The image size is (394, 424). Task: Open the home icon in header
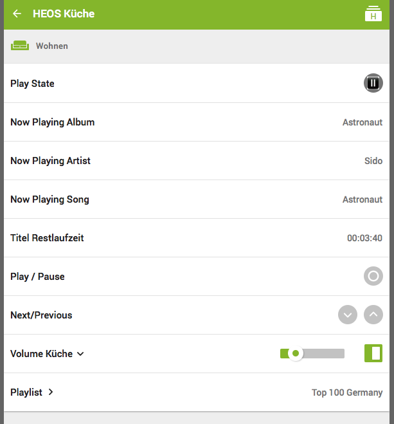point(373,14)
